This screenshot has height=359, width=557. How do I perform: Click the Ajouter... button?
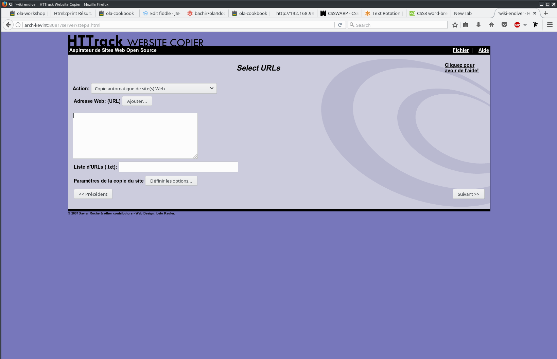click(x=137, y=101)
